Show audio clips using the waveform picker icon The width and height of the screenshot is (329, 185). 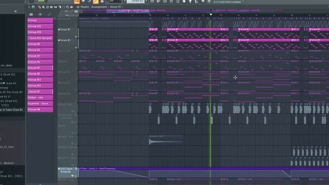(x=40, y=14)
